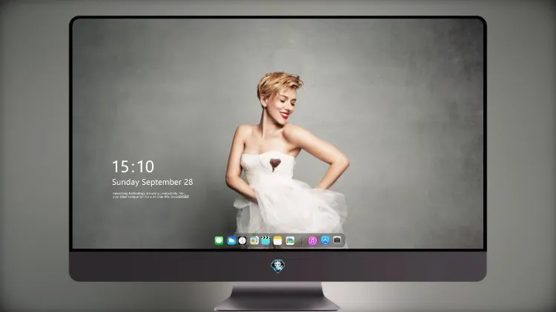Open the Clock app icon
556x312 pixels.
coord(242,241)
